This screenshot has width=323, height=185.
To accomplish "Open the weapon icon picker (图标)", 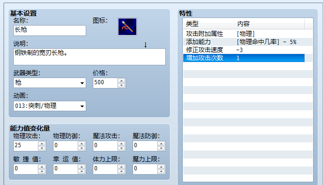I will (127, 27).
